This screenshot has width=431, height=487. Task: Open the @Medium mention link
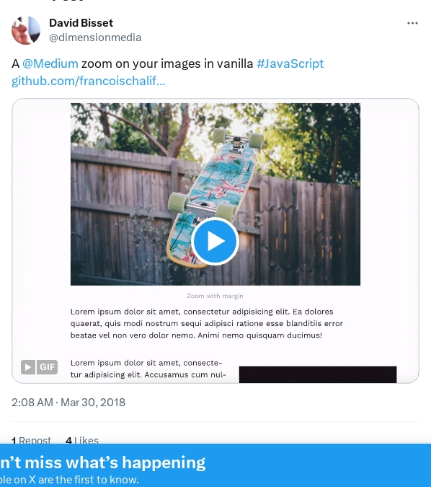point(50,63)
